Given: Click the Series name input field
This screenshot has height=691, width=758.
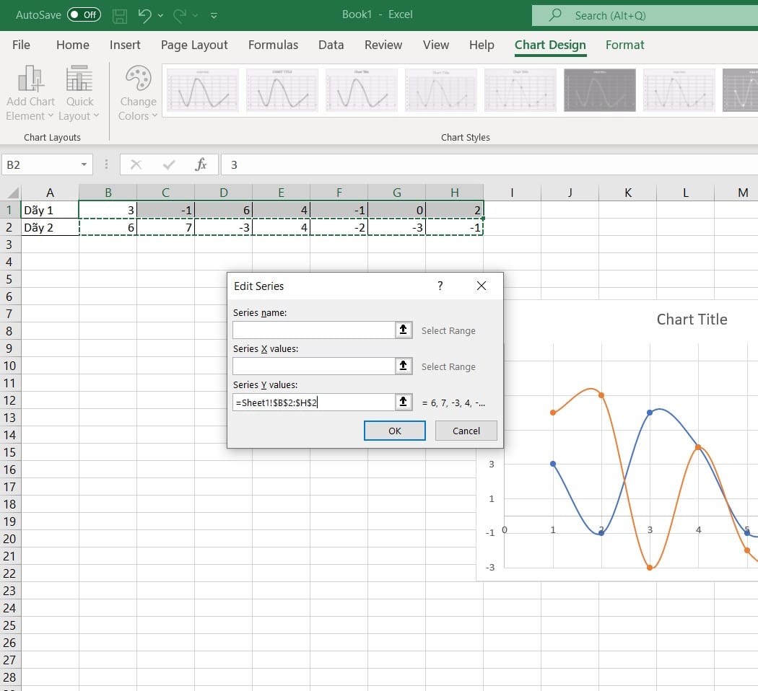Looking at the screenshot, I should [x=313, y=330].
